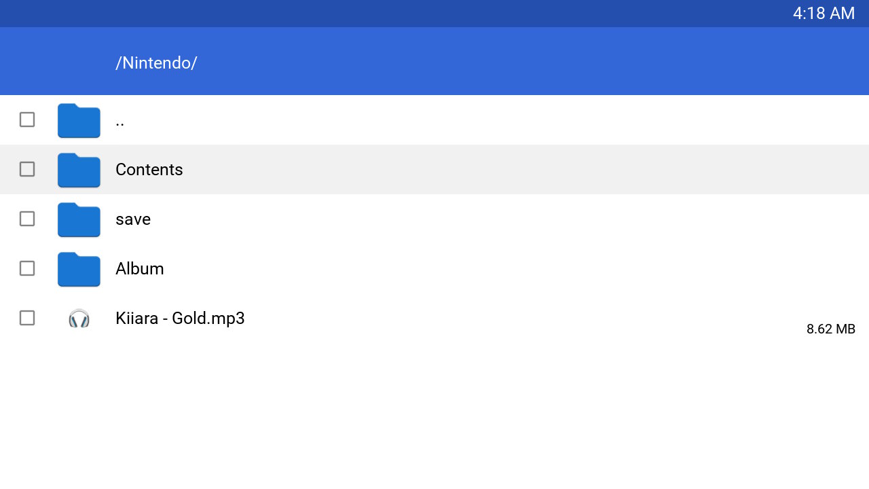Click the headphones icon for Kiiara - Gold.mp3
The width and height of the screenshot is (869, 489).
[79, 318]
